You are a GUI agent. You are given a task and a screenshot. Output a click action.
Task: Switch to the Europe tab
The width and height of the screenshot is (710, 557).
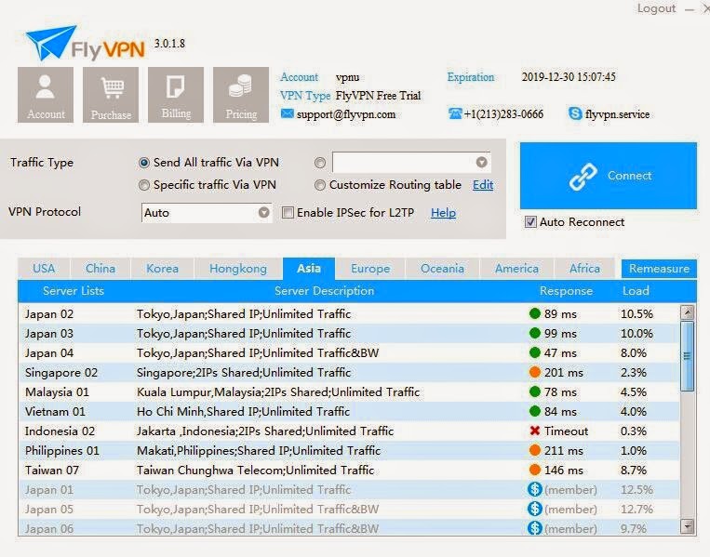(370, 269)
